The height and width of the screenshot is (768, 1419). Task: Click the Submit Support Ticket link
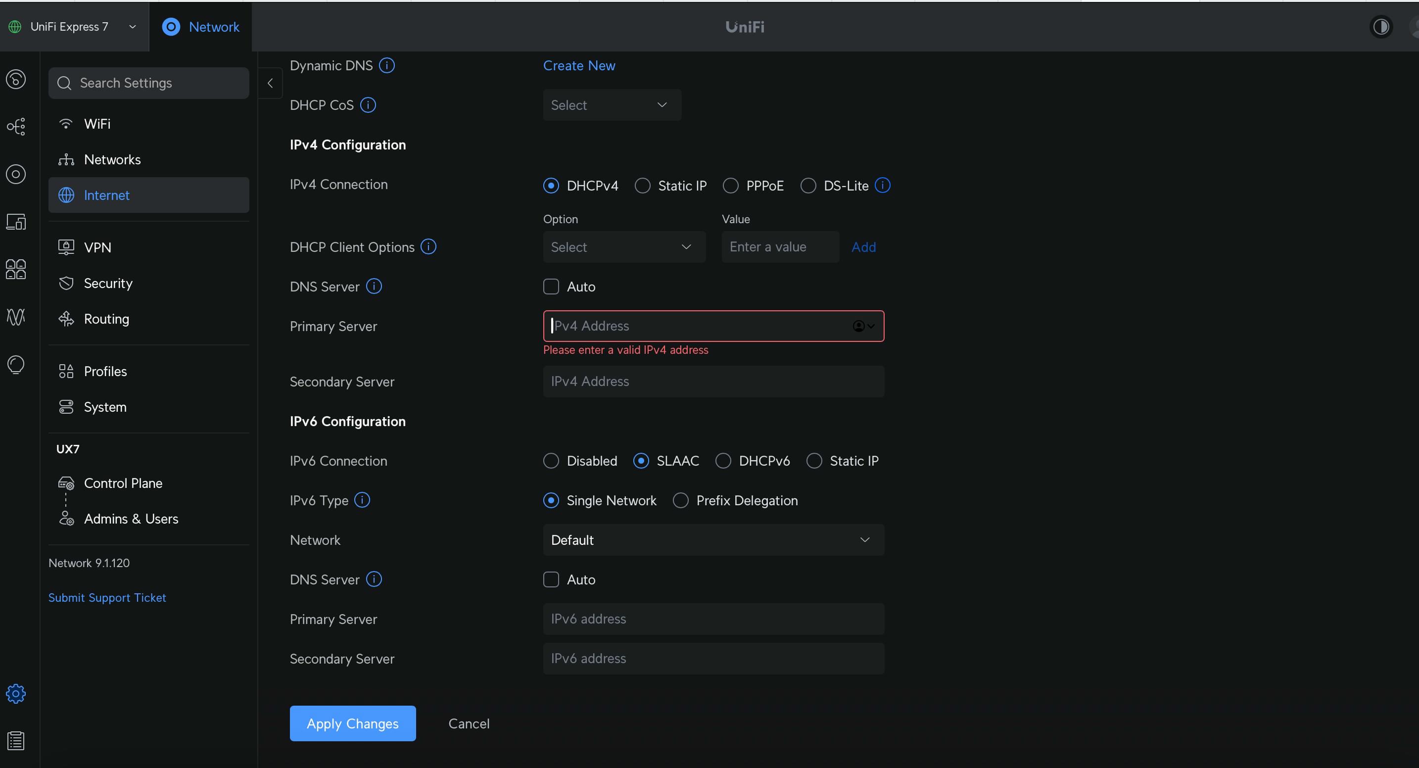[x=107, y=597]
